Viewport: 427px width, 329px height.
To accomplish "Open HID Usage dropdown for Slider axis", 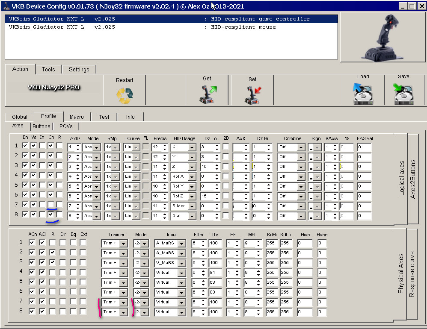I will click(192, 206).
